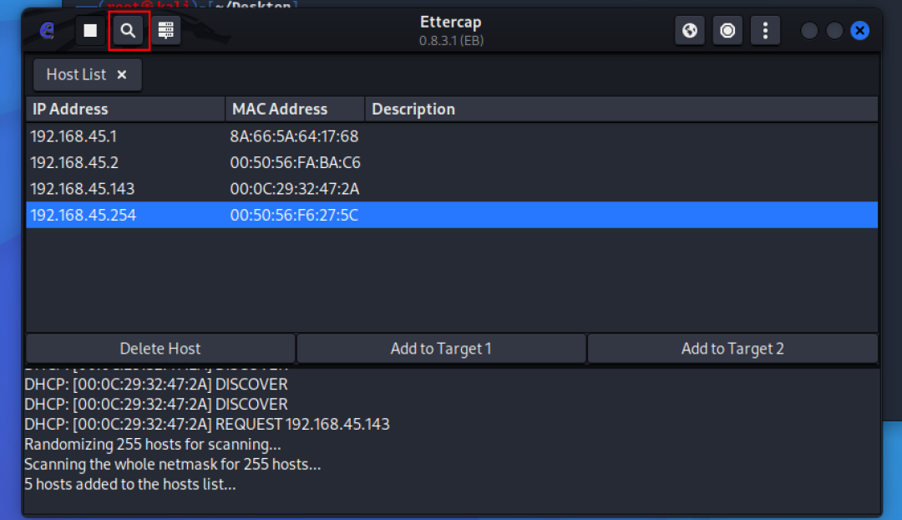Click the Ettercap logo icon
The height and width of the screenshot is (520, 902).
pos(47,31)
